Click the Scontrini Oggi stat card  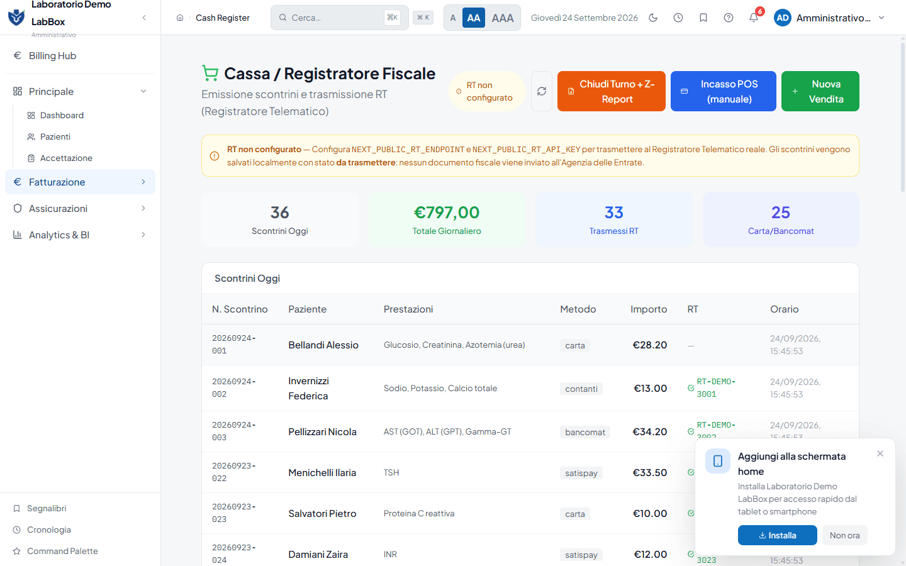(280, 219)
